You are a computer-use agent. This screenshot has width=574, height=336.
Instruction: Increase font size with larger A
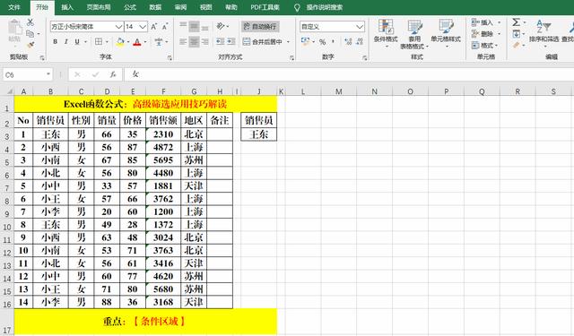153,27
